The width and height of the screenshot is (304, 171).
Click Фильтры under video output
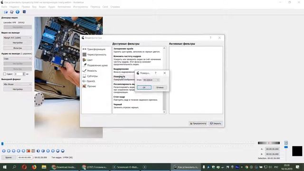click(x=18, y=48)
